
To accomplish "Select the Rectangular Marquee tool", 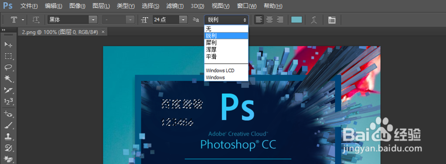I will point(8,56).
